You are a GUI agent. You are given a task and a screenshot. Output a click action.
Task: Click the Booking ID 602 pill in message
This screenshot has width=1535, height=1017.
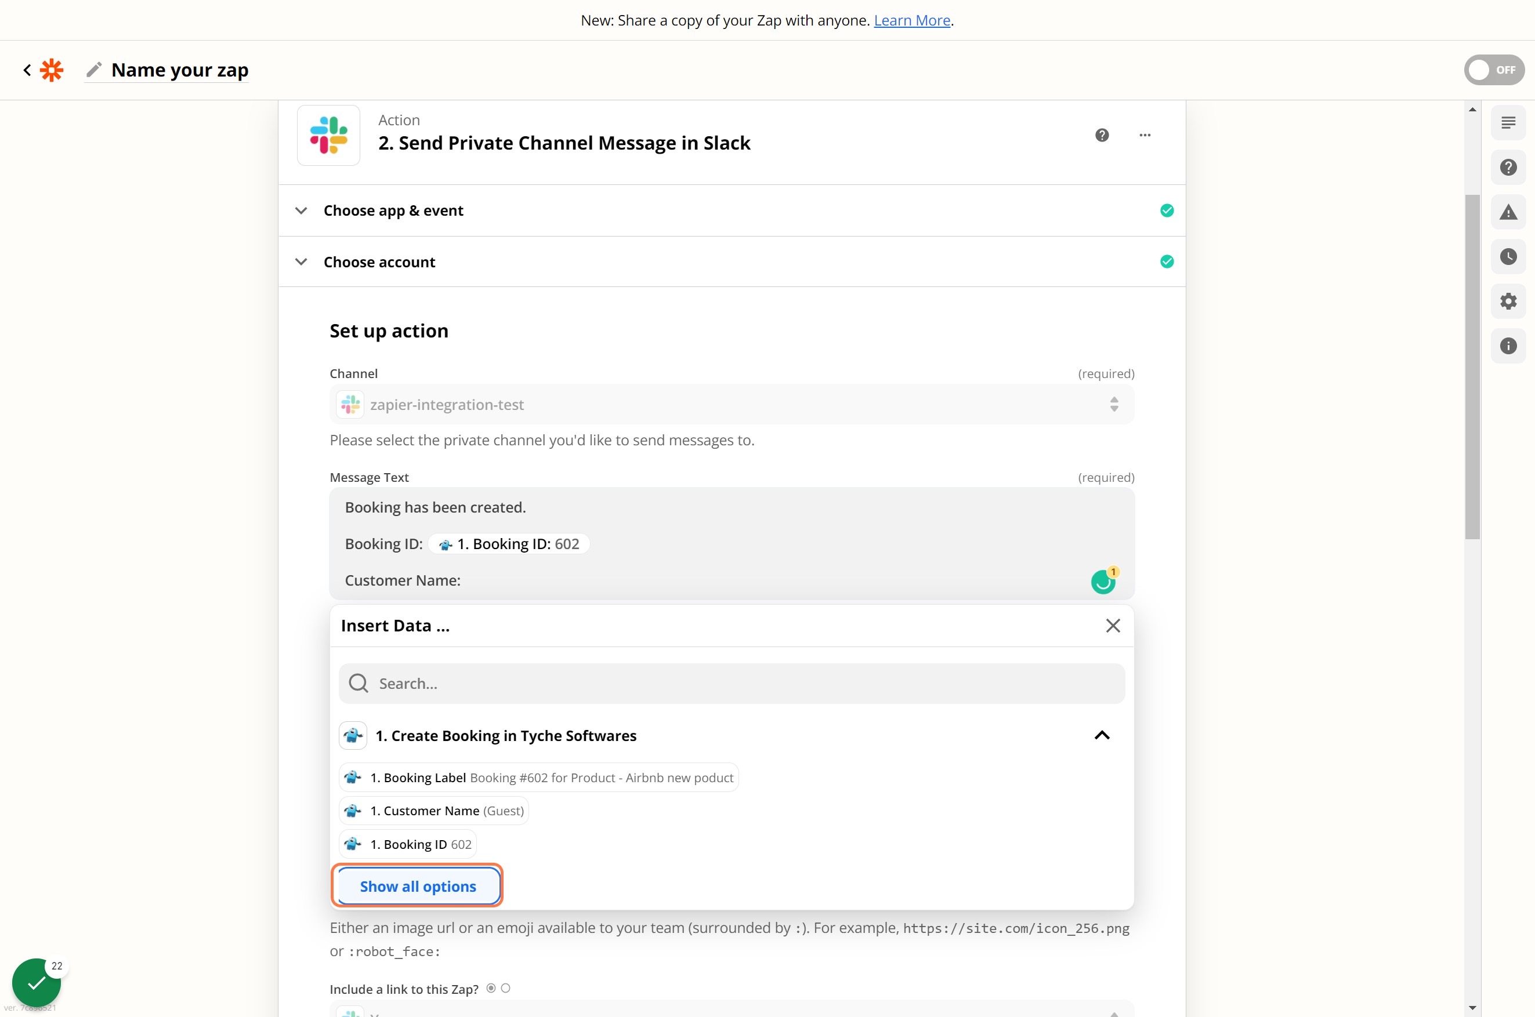tap(509, 543)
